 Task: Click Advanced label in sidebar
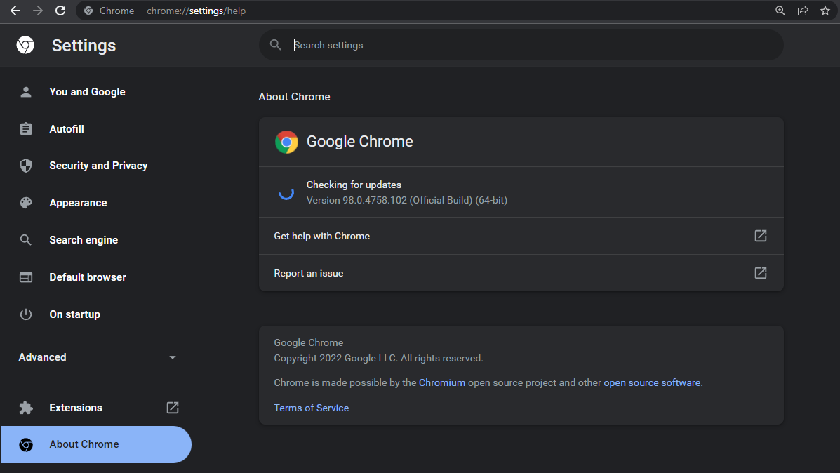pyautogui.click(x=42, y=357)
